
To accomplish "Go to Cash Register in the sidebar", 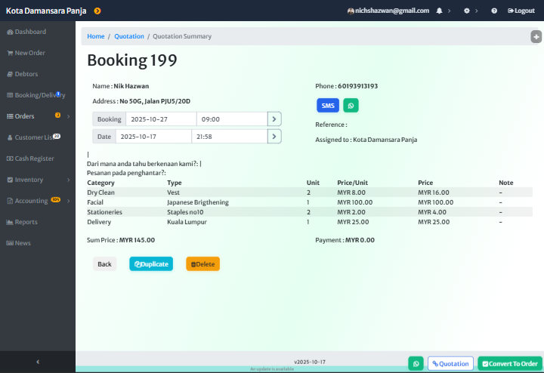I will 34,159.
